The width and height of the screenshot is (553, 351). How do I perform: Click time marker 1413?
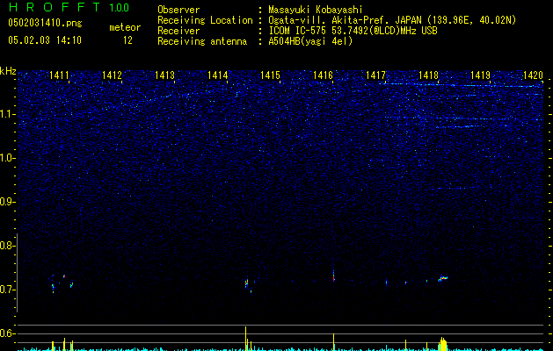pos(164,75)
